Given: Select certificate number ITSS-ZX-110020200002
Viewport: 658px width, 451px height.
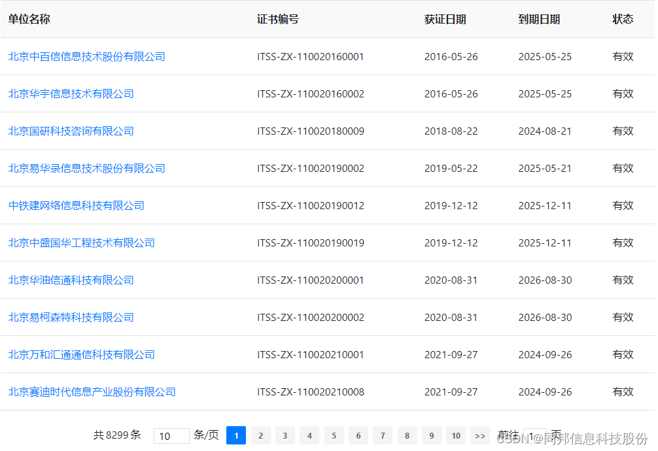Looking at the screenshot, I should click(x=311, y=318).
